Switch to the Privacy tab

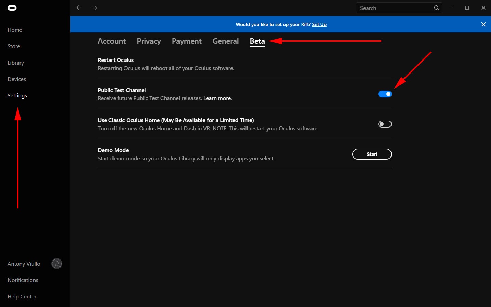pos(149,41)
